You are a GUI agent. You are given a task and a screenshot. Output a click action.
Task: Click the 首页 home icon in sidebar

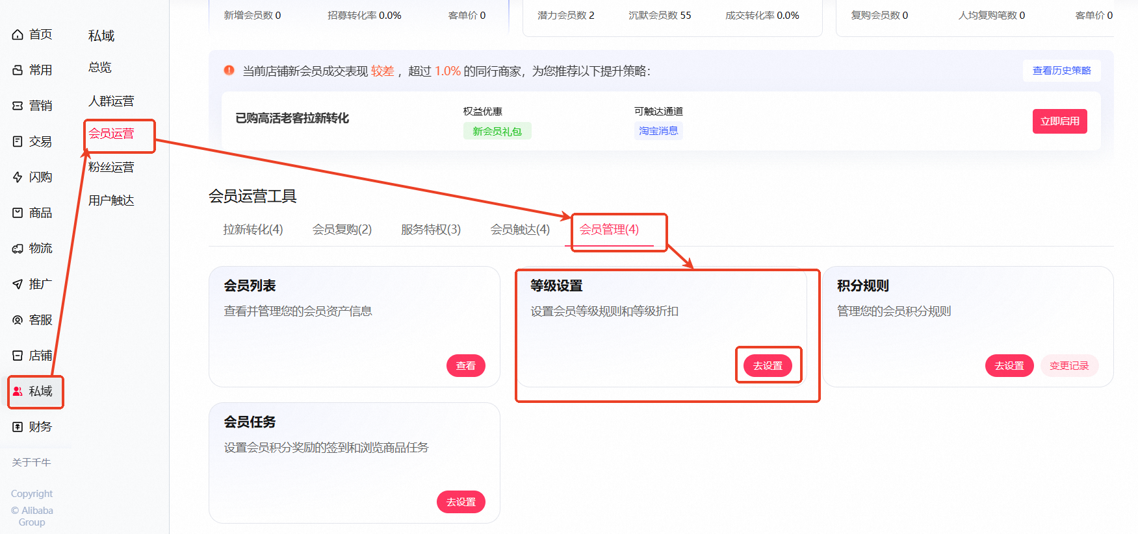pos(18,34)
